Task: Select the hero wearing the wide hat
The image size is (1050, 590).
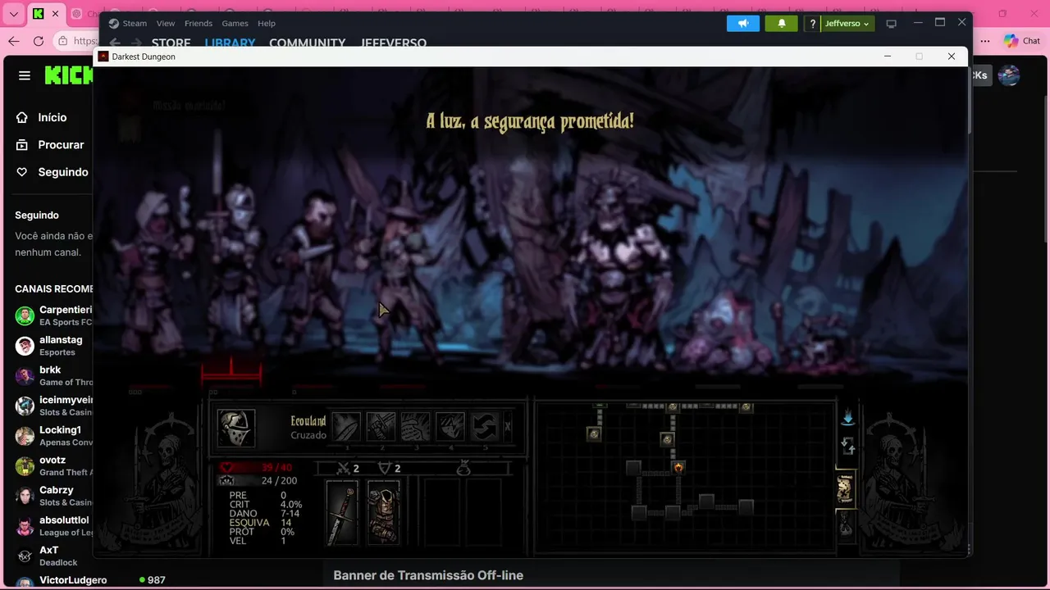Action: tap(402, 275)
